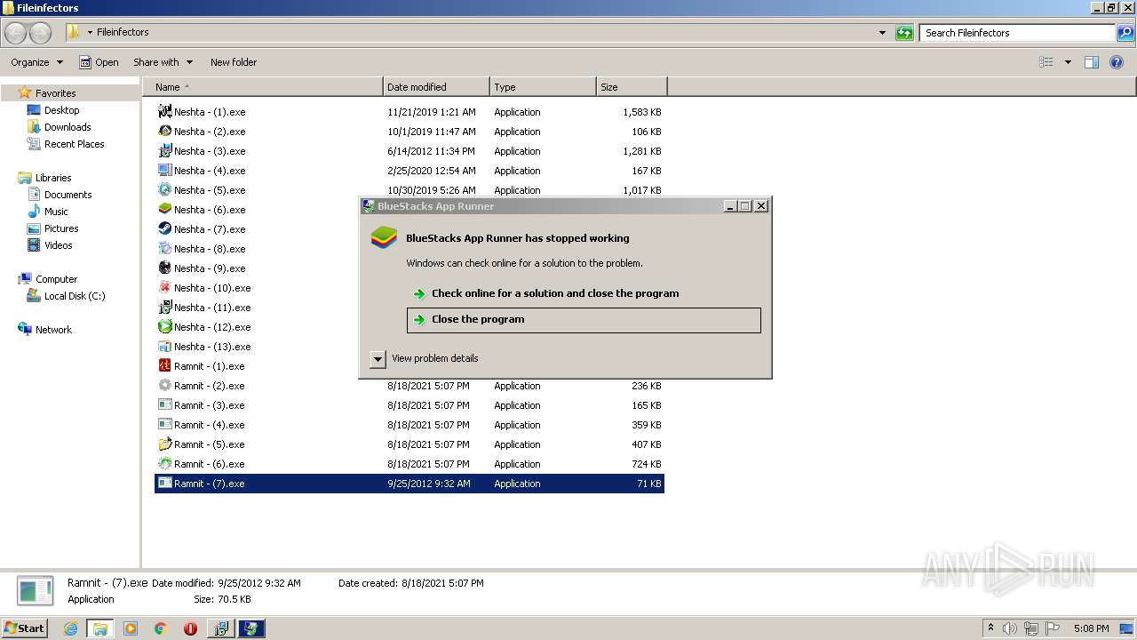The width and height of the screenshot is (1137, 640).
Task: Open Desktop in the navigation pane
Action: tap(61, 110)
